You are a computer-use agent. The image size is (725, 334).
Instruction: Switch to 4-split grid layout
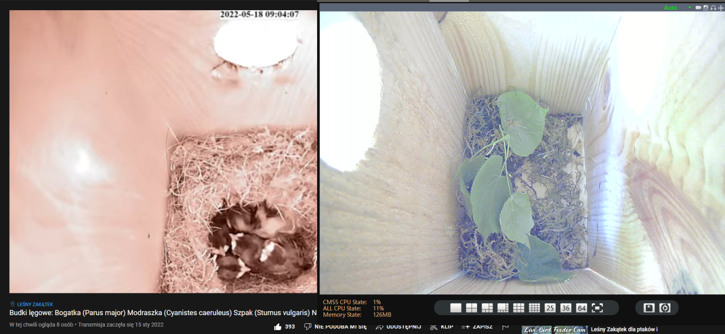tap(471, 308)
